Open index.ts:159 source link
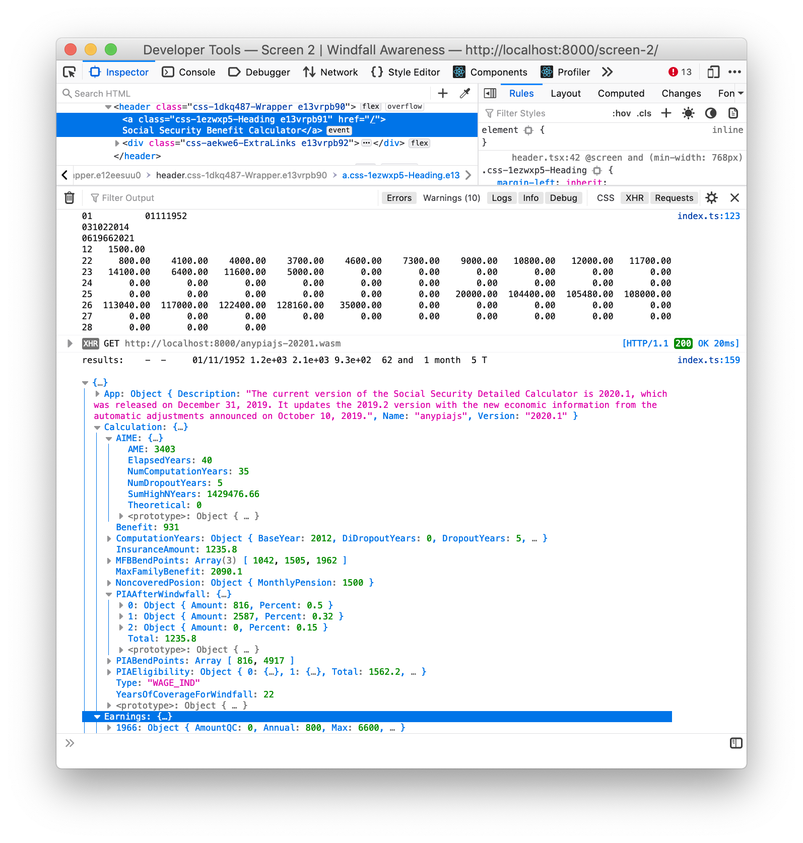The height and width of the screenshot is (843, 803). point(708,360)
